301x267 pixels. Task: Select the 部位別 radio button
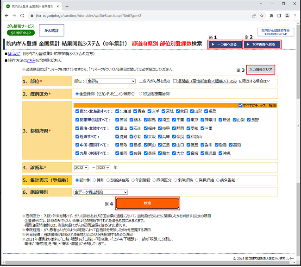77,180
